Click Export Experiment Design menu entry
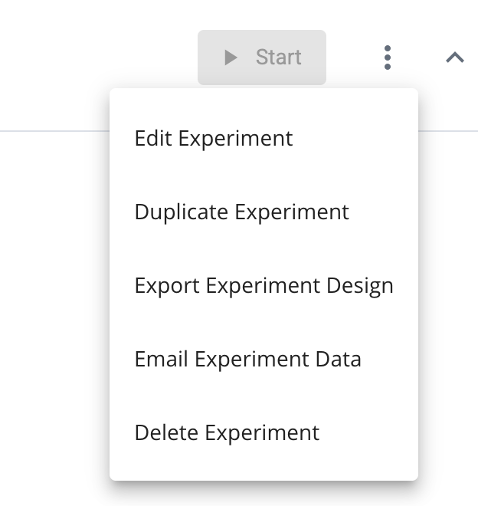Image resolution: width=478 pixels, height=506 pixels. (x=264, y=285)
